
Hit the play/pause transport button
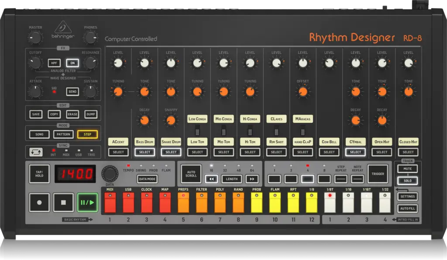click(x=87, y=202)
